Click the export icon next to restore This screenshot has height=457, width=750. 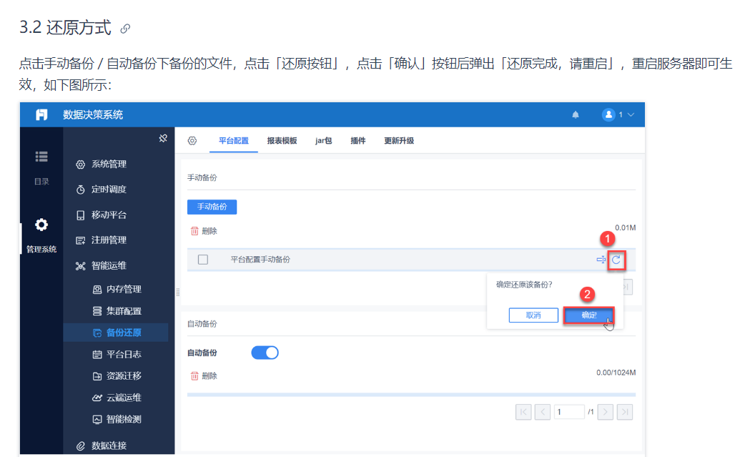click(601, 260)
